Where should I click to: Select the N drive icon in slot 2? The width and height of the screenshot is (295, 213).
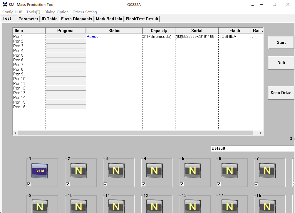click(x=78, y=171)
